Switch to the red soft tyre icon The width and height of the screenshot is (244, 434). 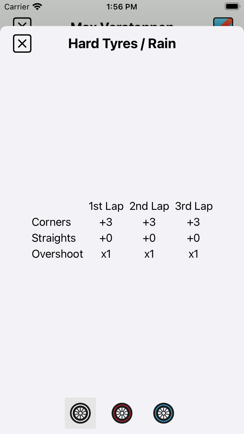tap(122, 413)
